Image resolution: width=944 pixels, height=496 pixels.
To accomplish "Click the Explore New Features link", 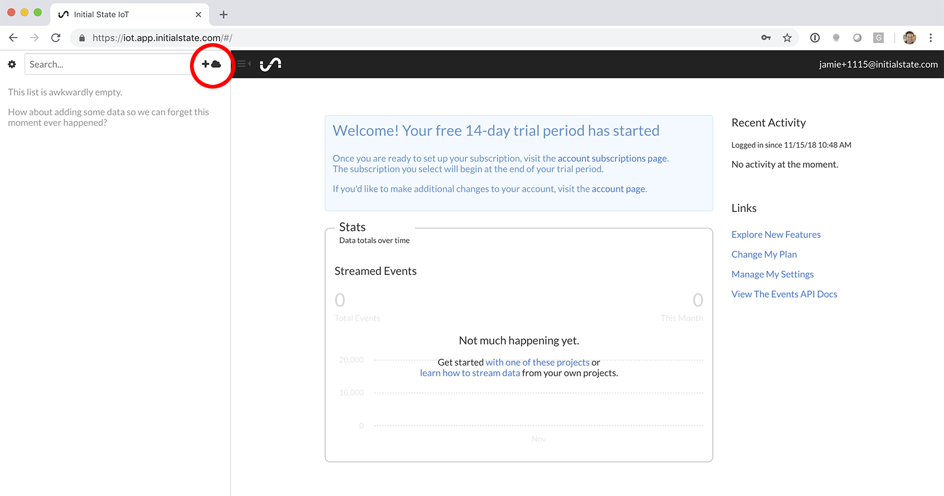I will [x=776, y=234].
